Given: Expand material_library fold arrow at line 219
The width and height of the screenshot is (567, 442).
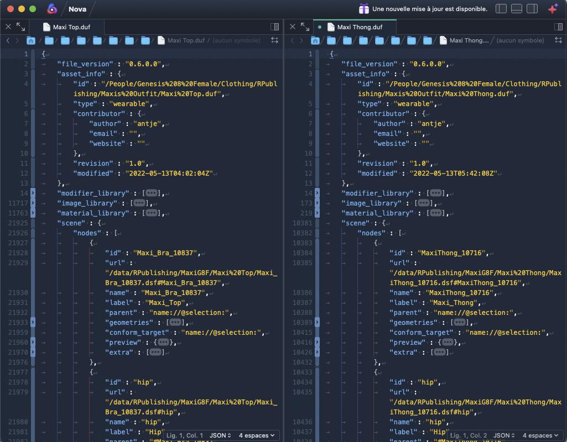Looking at the screenshot, I should [317, 213].
